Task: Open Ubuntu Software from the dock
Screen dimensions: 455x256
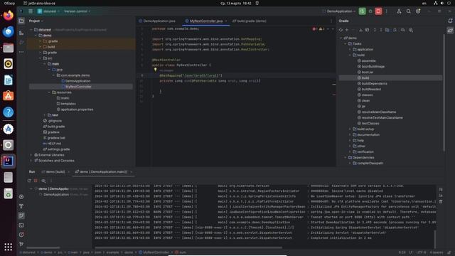Action: 8,96
